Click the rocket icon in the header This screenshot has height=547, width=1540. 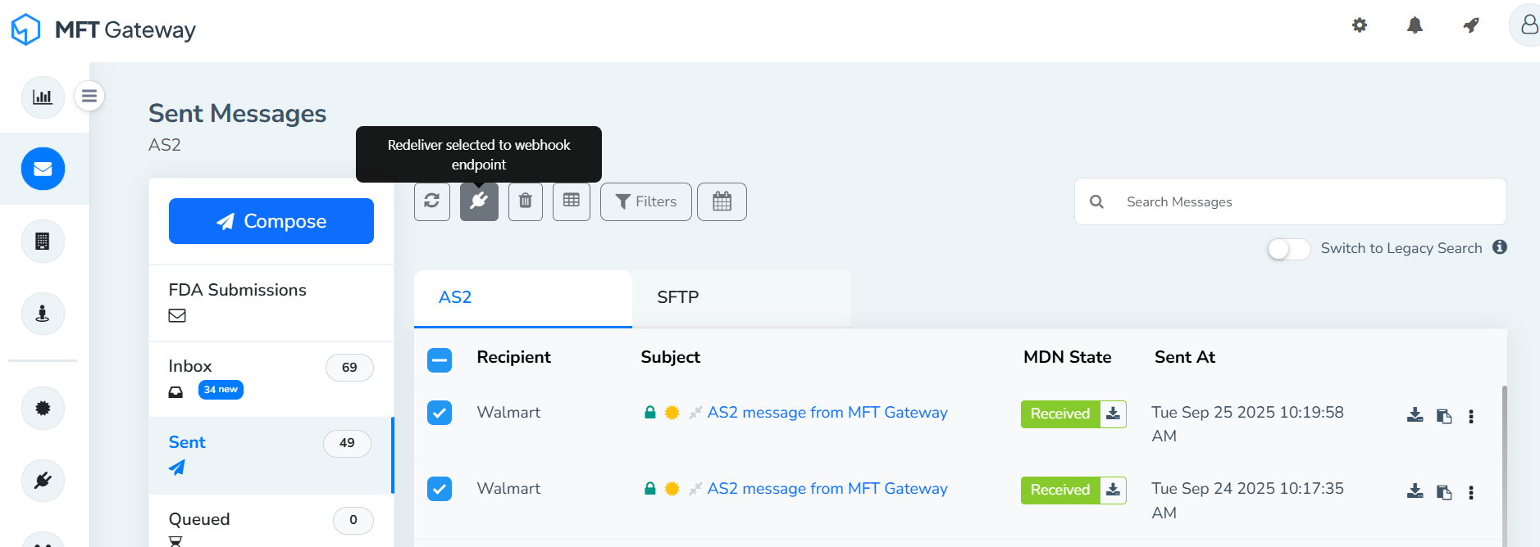pos(1471,25)
